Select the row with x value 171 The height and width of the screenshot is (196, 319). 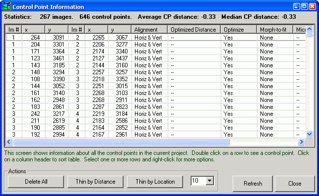click(156, 51)
